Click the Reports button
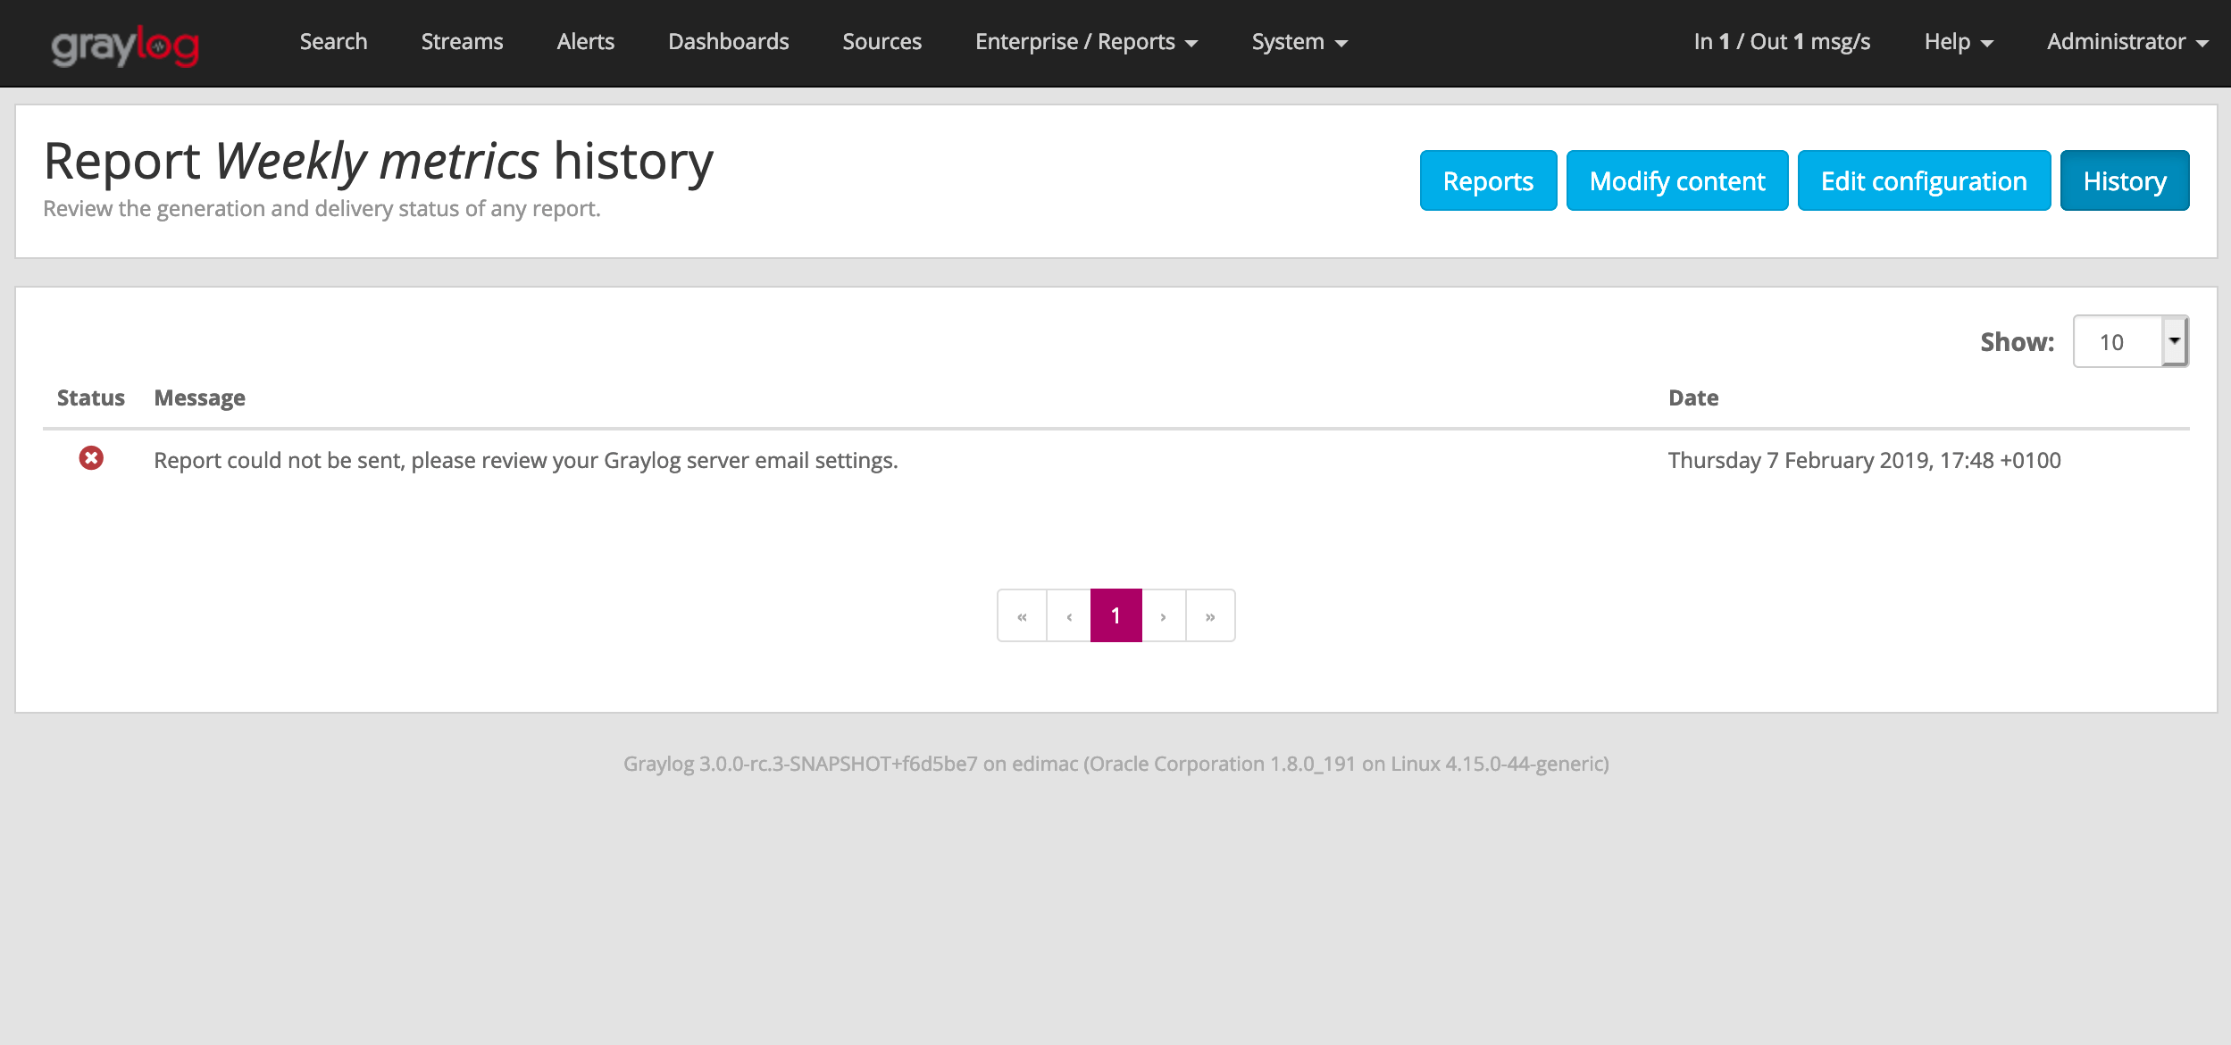 click(1487, 180)
